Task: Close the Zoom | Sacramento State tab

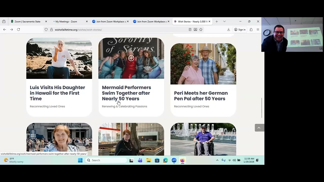Action: (x=46, y=21)
